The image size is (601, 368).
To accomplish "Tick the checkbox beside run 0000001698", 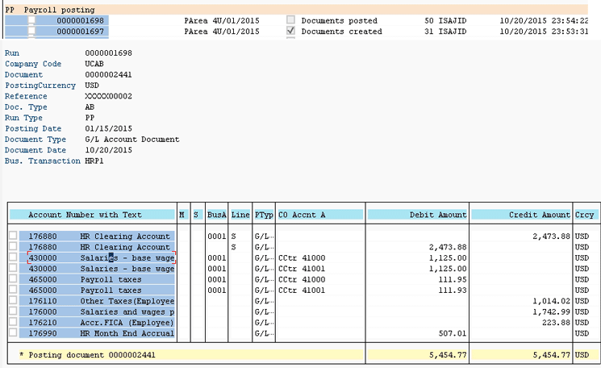I will (31, 20).
